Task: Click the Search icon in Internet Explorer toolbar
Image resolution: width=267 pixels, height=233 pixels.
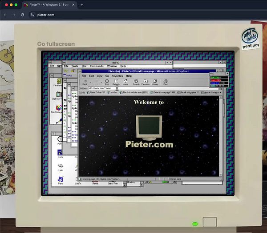Action: pyautogui.click(x=136, y=81)
